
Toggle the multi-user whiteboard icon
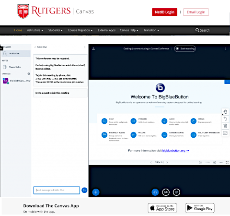(225, 133)
